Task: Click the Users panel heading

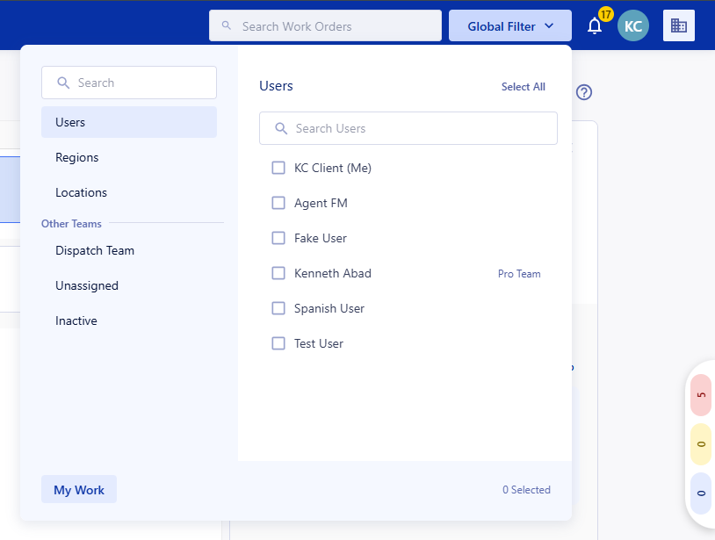Action: [276, 86]
